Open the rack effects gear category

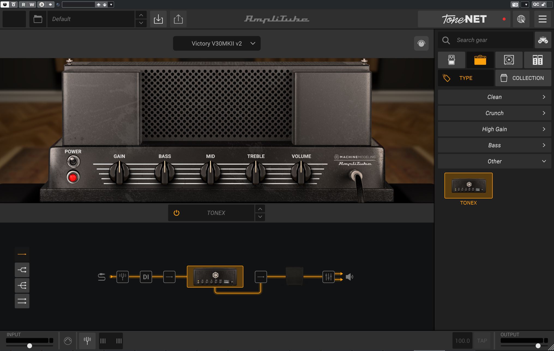537,60
